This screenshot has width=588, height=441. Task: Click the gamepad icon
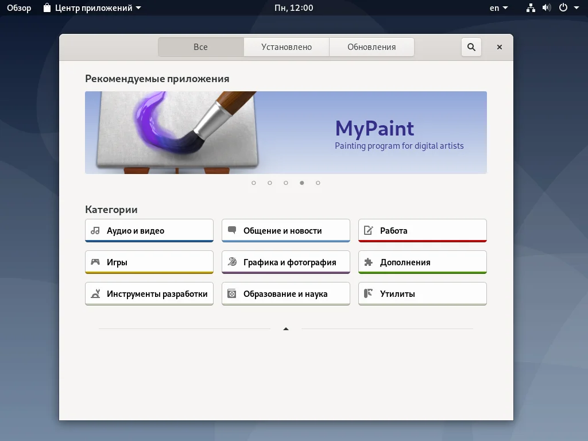[96, 262]
